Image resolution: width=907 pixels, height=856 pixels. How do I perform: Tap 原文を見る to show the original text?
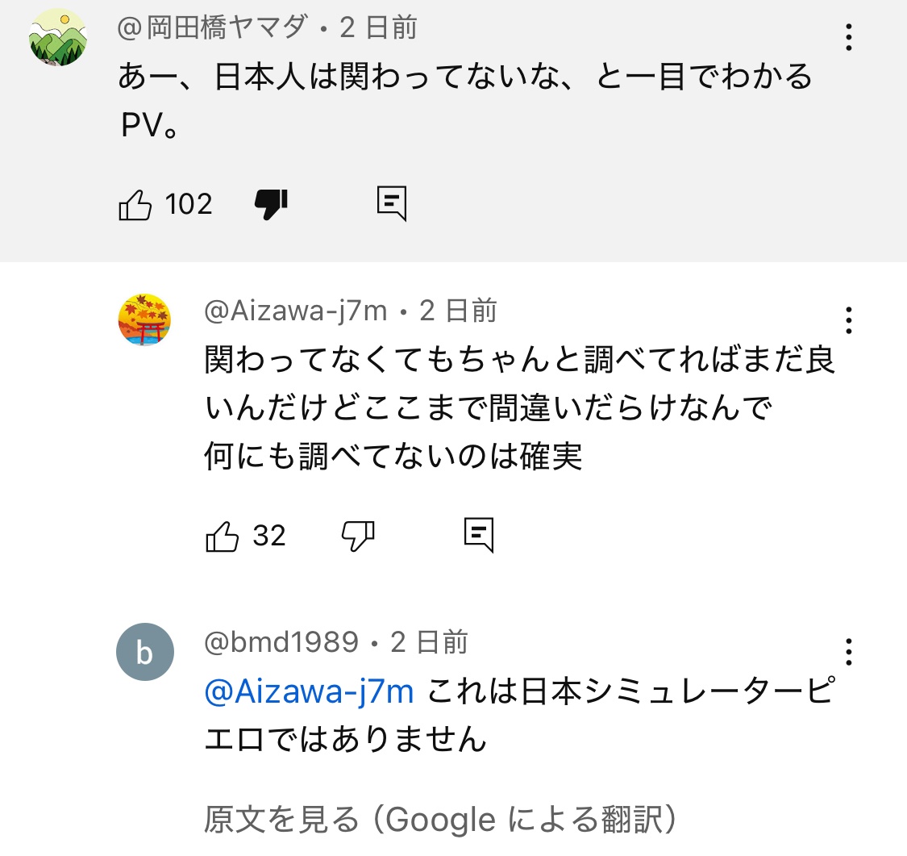tap(281, 821)
